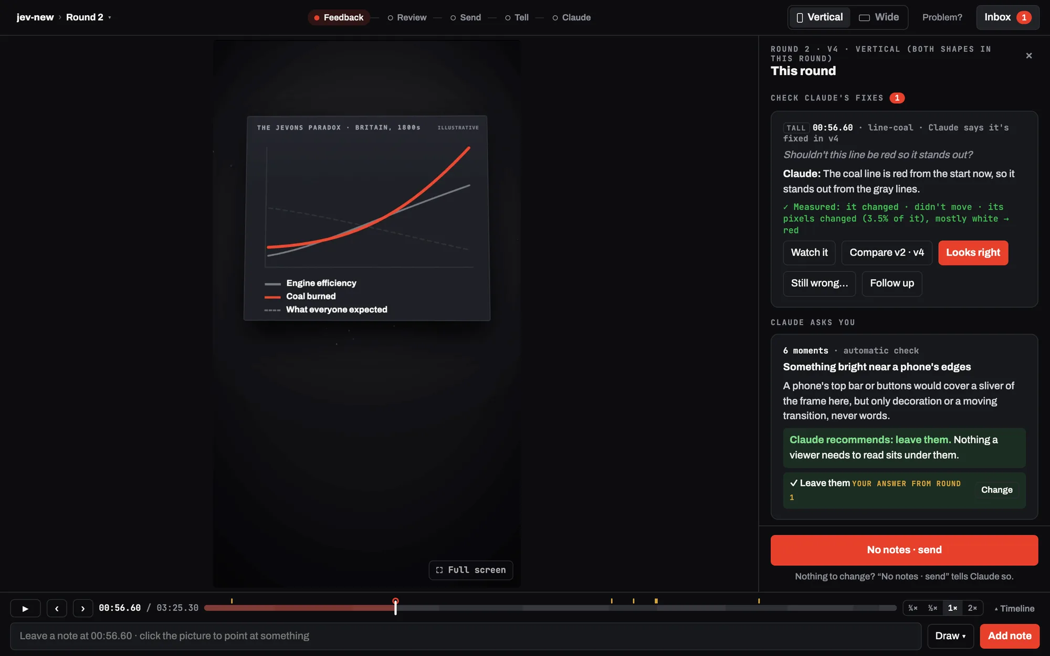1050x656 pixels.
Task: Change the Leave them answer
Action: pos(996,490)
